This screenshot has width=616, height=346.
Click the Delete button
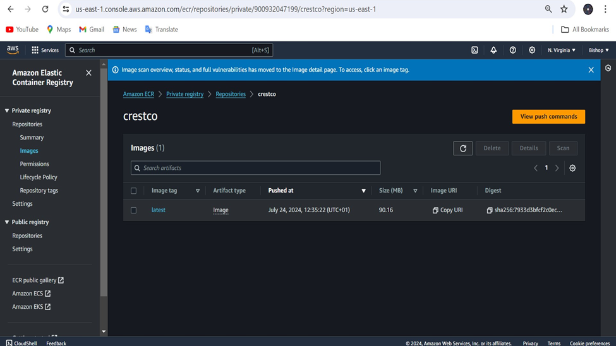click(x=492, y=148)
